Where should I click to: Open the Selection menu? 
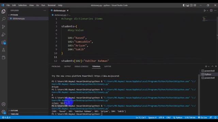tap(22, 5)
